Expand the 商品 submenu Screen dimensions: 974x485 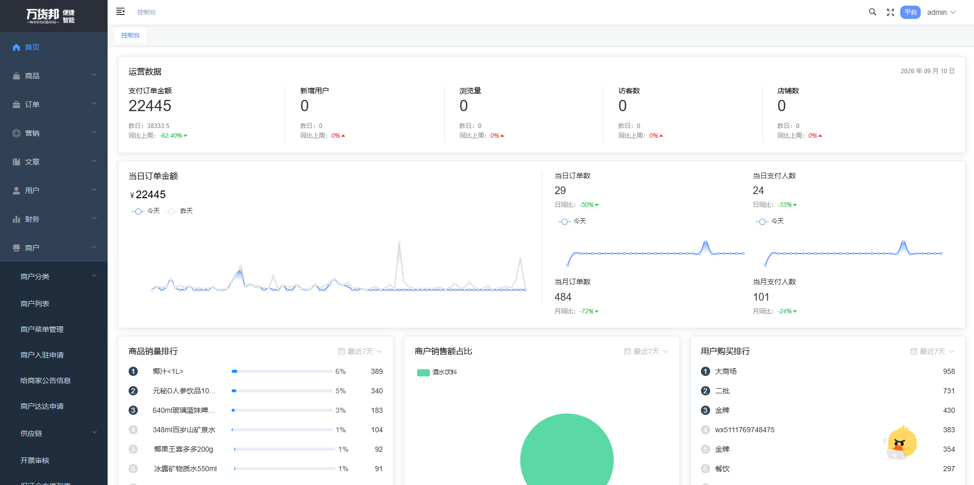[x=94, y=75]
